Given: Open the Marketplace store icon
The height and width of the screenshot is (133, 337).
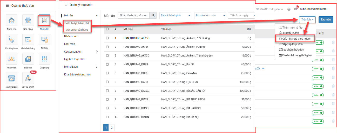Looking at the screenshot, I should pos(11,78).
